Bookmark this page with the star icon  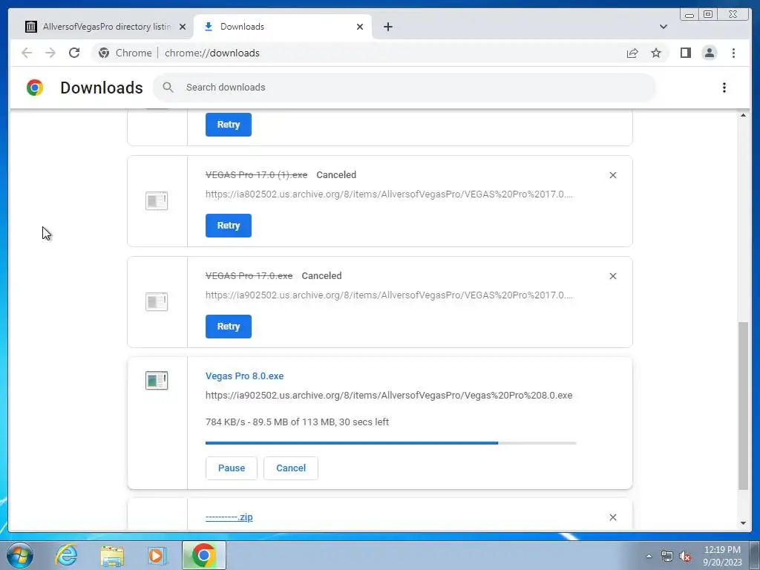pos(656,53)
